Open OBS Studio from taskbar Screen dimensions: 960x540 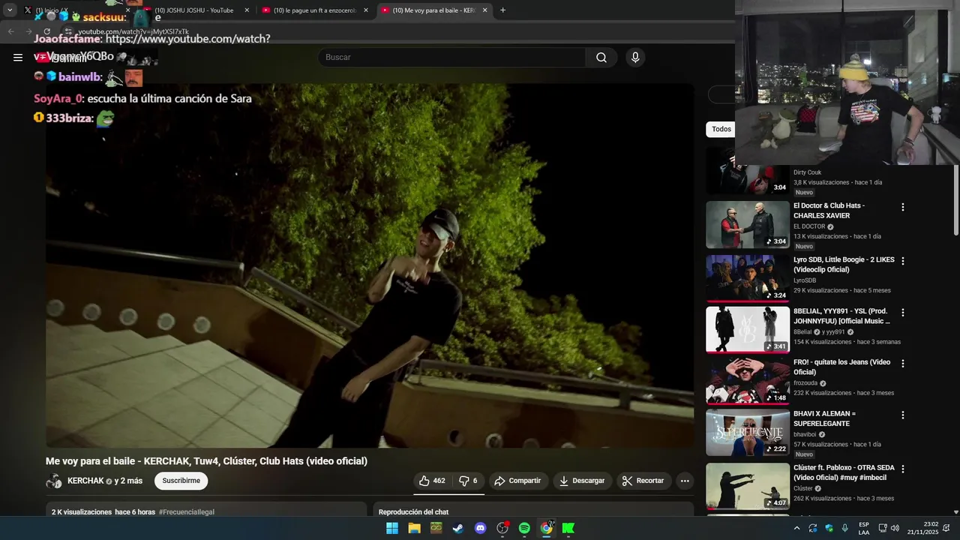[502, 528]
